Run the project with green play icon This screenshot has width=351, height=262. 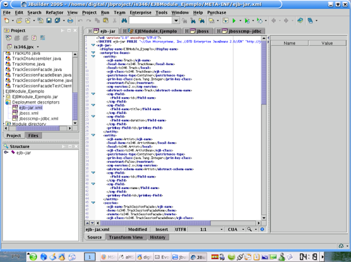point(234,21)
